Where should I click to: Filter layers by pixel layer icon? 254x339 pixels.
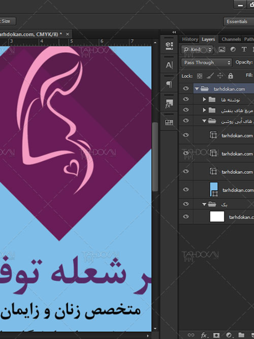tap(222, 49)
